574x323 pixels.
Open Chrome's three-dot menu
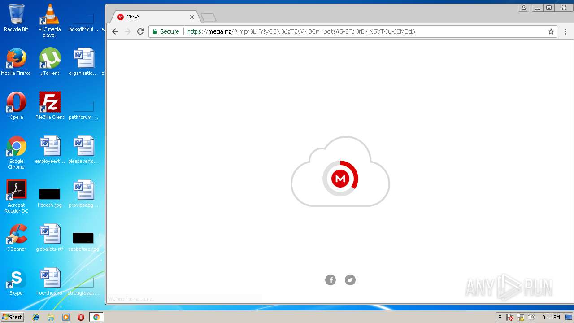pos(565,31)
